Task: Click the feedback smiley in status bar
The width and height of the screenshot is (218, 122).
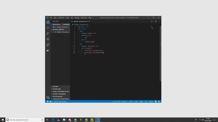Action: click(x=156, y=101)
